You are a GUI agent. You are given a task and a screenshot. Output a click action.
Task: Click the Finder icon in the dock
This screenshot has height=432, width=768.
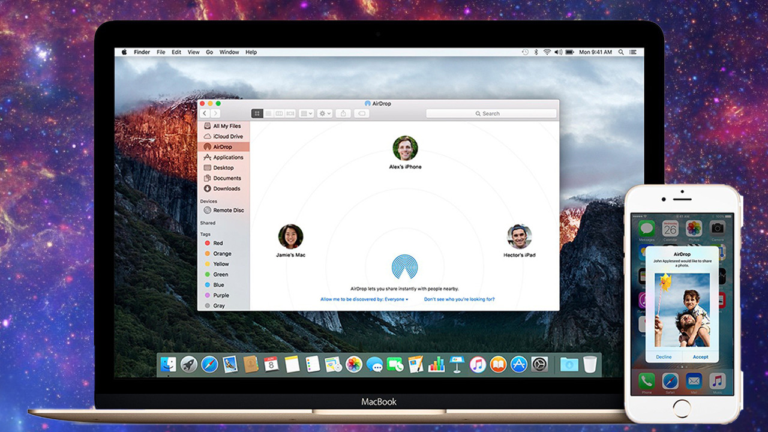(x=169, y=364)
